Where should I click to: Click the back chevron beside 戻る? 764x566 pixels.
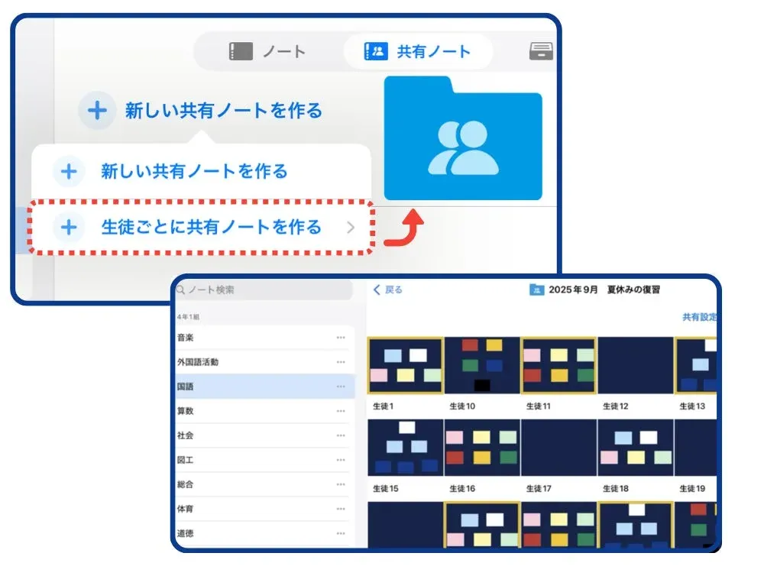[x=376, y=289]
